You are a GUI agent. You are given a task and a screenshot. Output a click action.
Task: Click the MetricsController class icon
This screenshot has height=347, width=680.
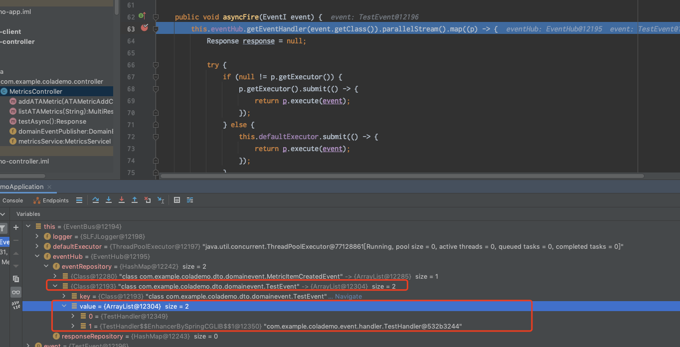[x=4, y=91]
